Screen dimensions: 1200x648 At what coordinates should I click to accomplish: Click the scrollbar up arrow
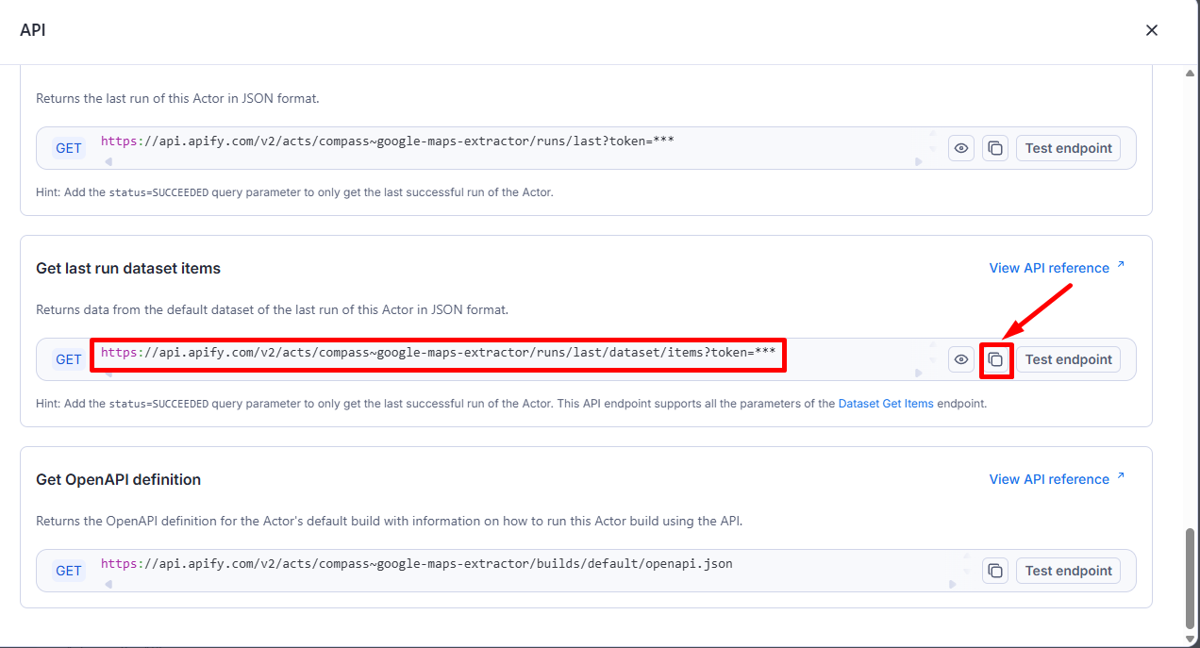coord(1190,74)
